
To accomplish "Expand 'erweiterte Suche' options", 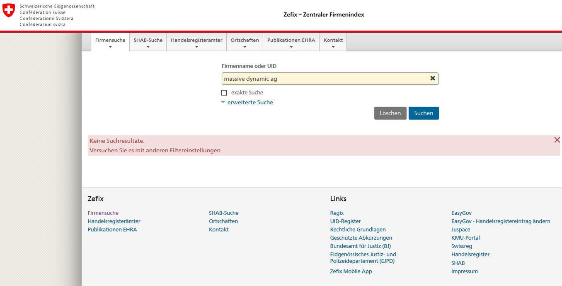I will point(247,102).
